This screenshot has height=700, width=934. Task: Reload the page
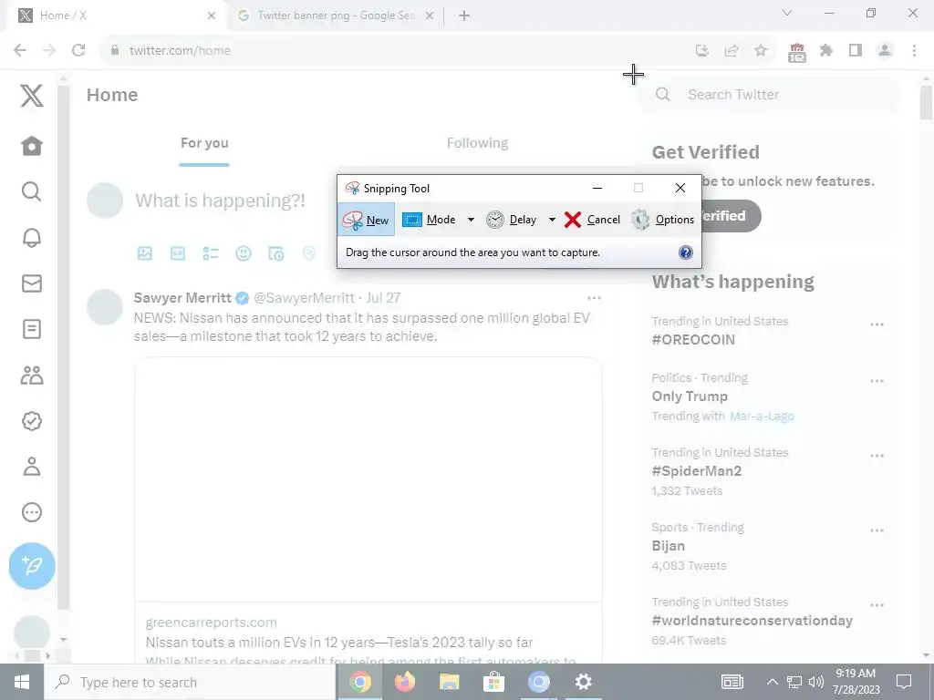click(x=78, y=51)
